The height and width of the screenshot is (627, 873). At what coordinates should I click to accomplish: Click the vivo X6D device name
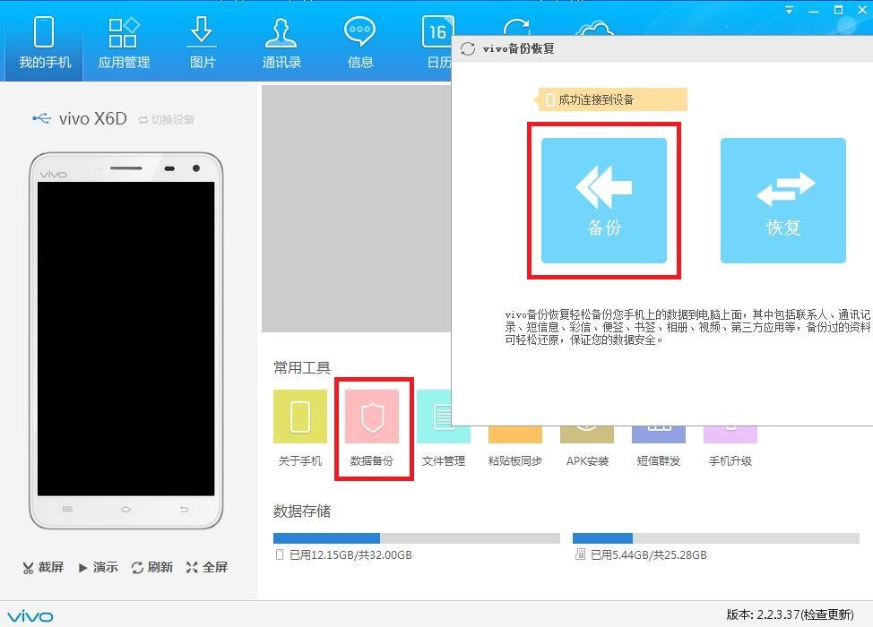[x=93, y=118]
